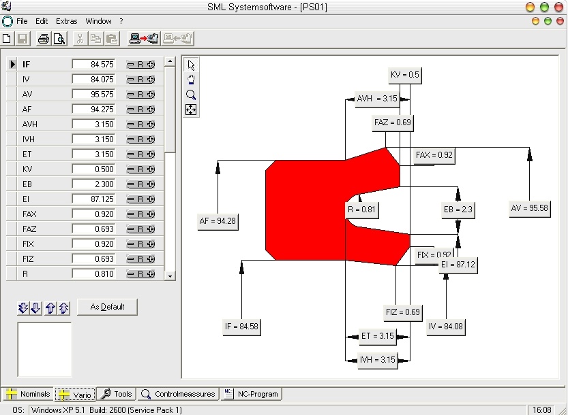This screenshot has width=568, height=415.
Task: Click the double down arrow button
Action: pos(23,308)
